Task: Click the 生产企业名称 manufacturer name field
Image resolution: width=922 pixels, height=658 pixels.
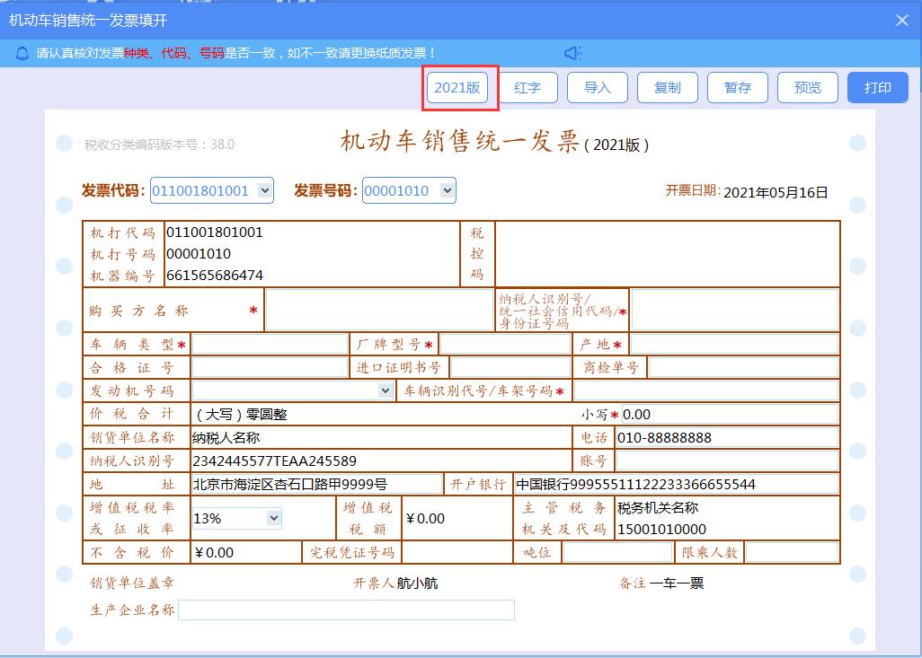Action: (347, 610)
